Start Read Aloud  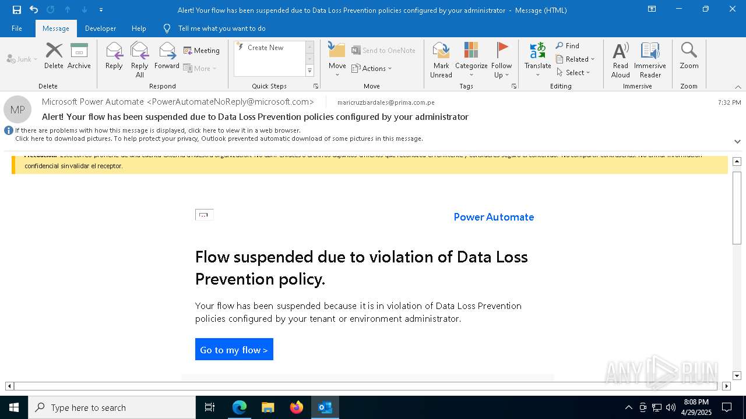[x=621, y=60]
